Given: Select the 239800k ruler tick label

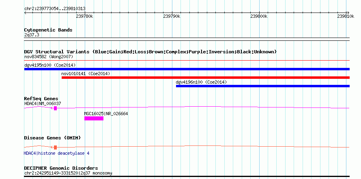Looking at the screenshot, I should [259, 16].
